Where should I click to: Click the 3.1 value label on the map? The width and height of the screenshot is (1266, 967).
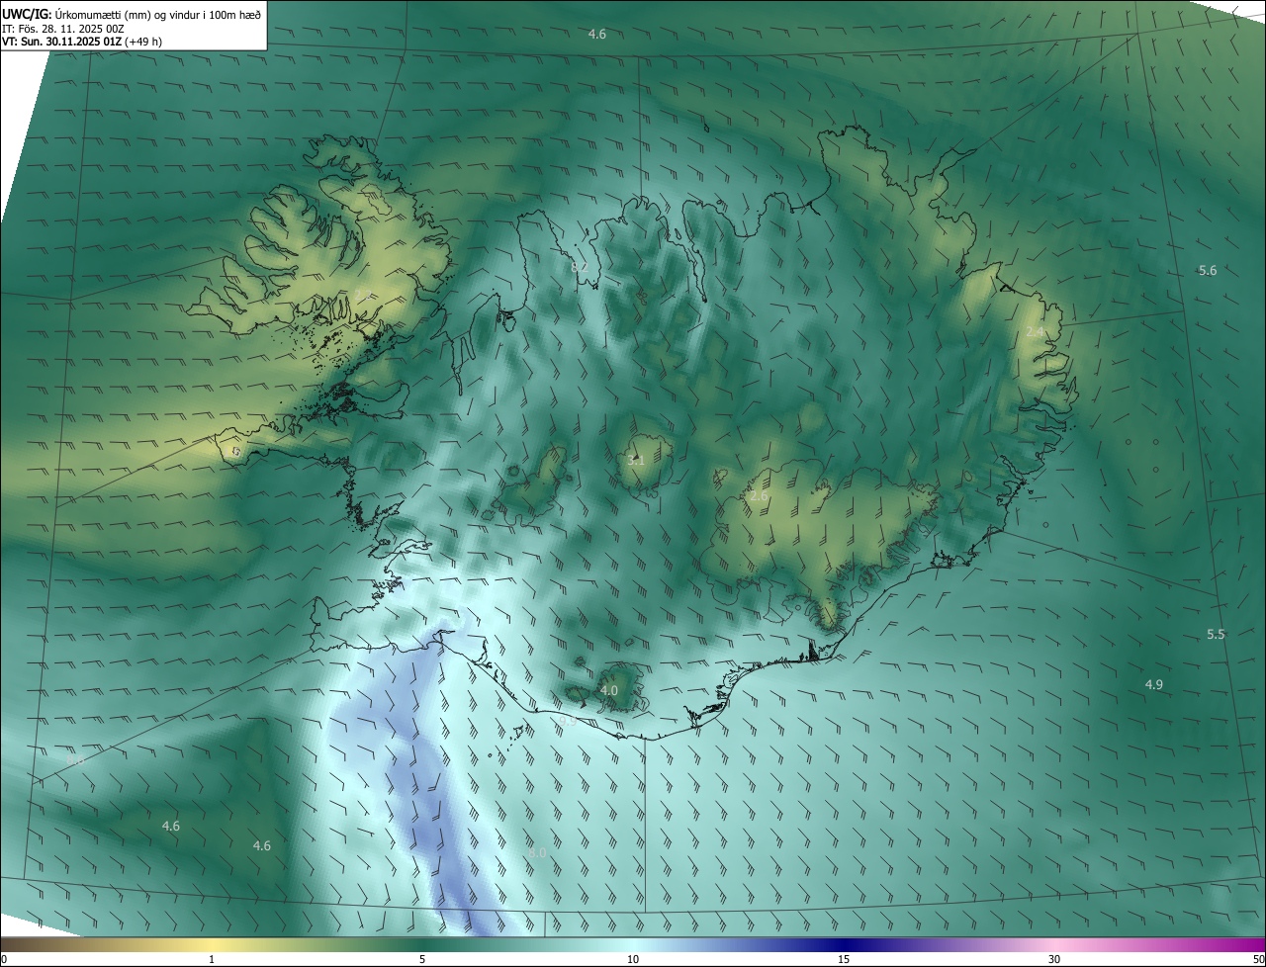(x=636, y=460)
